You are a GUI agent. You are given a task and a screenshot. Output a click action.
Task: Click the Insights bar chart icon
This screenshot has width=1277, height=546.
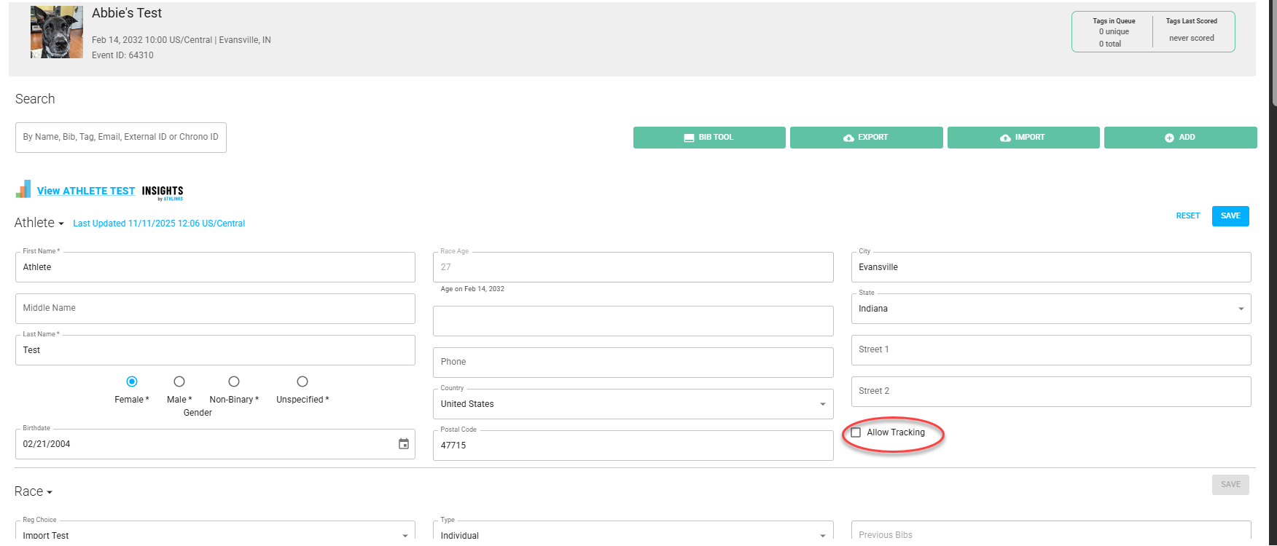[x=23, y=189]
